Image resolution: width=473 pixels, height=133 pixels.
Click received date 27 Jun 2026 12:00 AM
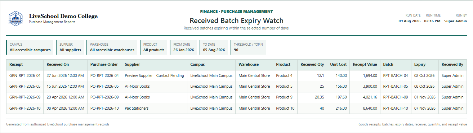pos(65,76)
